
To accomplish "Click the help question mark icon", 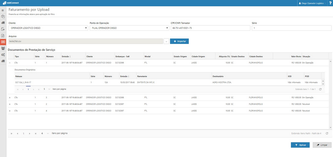I will pyautogui.click(x=330, y=3).
